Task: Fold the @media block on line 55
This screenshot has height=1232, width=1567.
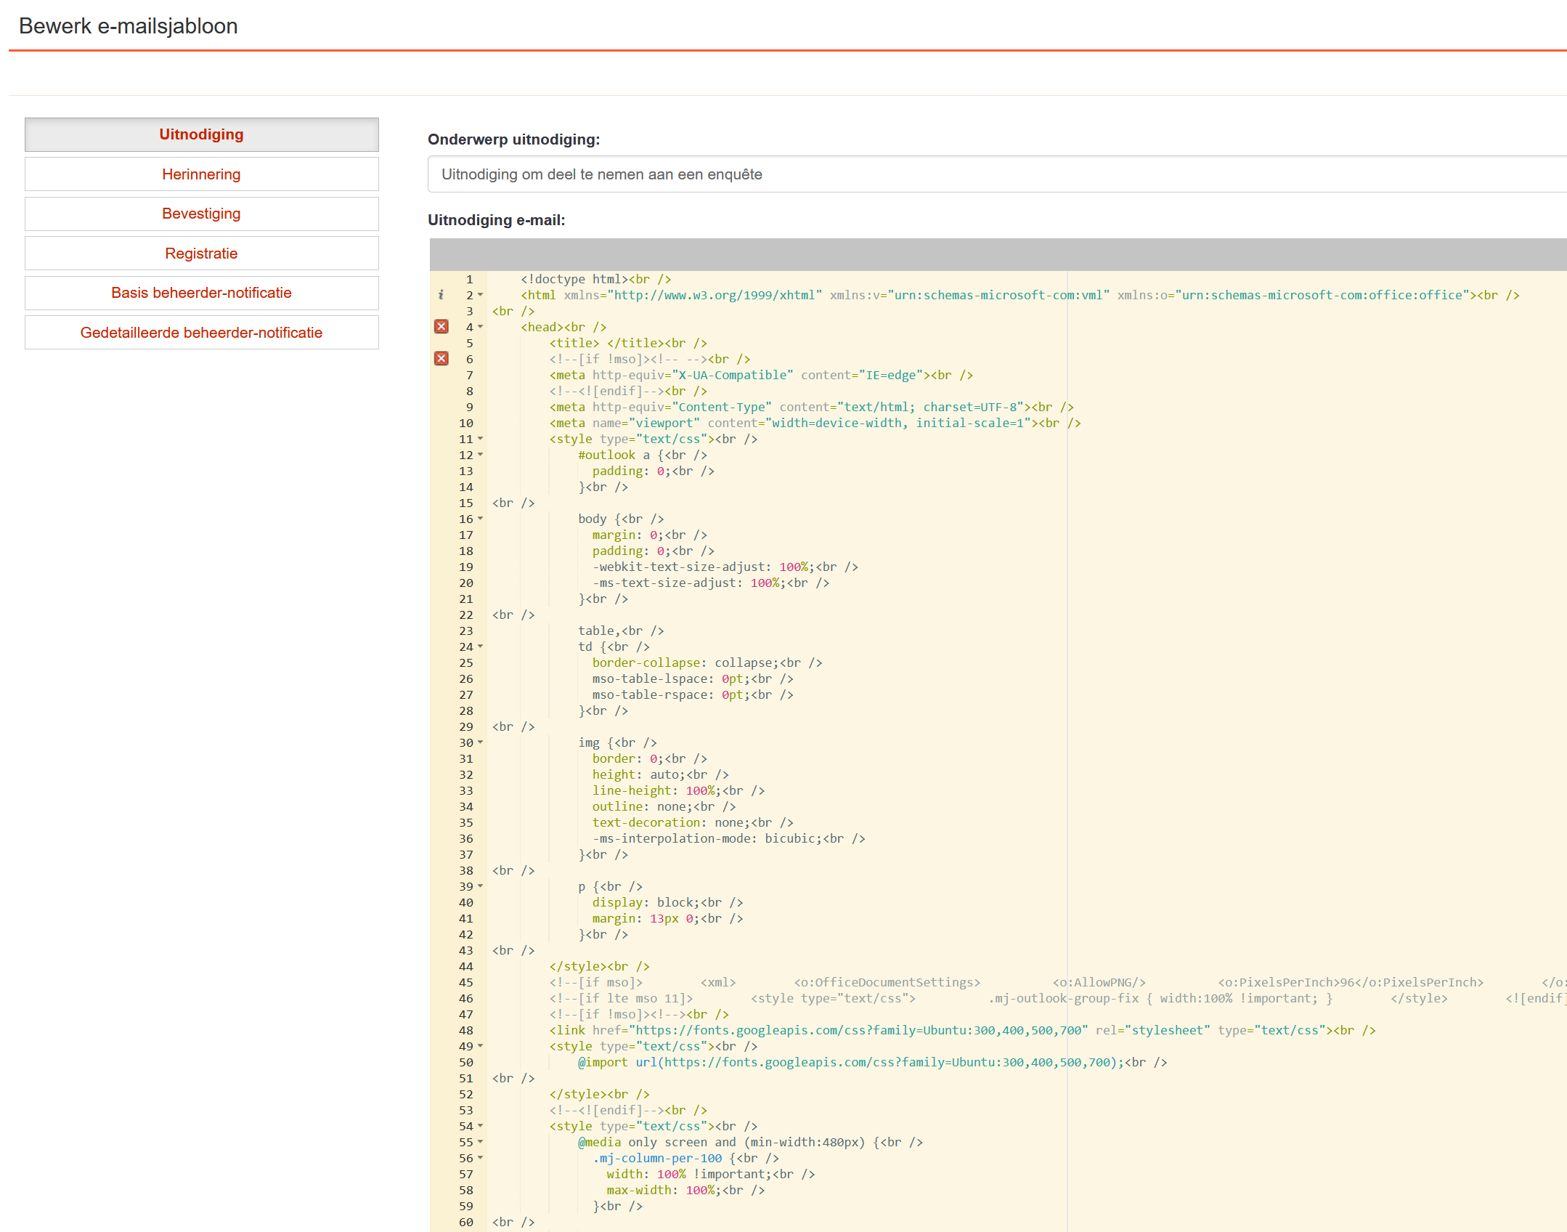Action: click(x=481, y=1142)
